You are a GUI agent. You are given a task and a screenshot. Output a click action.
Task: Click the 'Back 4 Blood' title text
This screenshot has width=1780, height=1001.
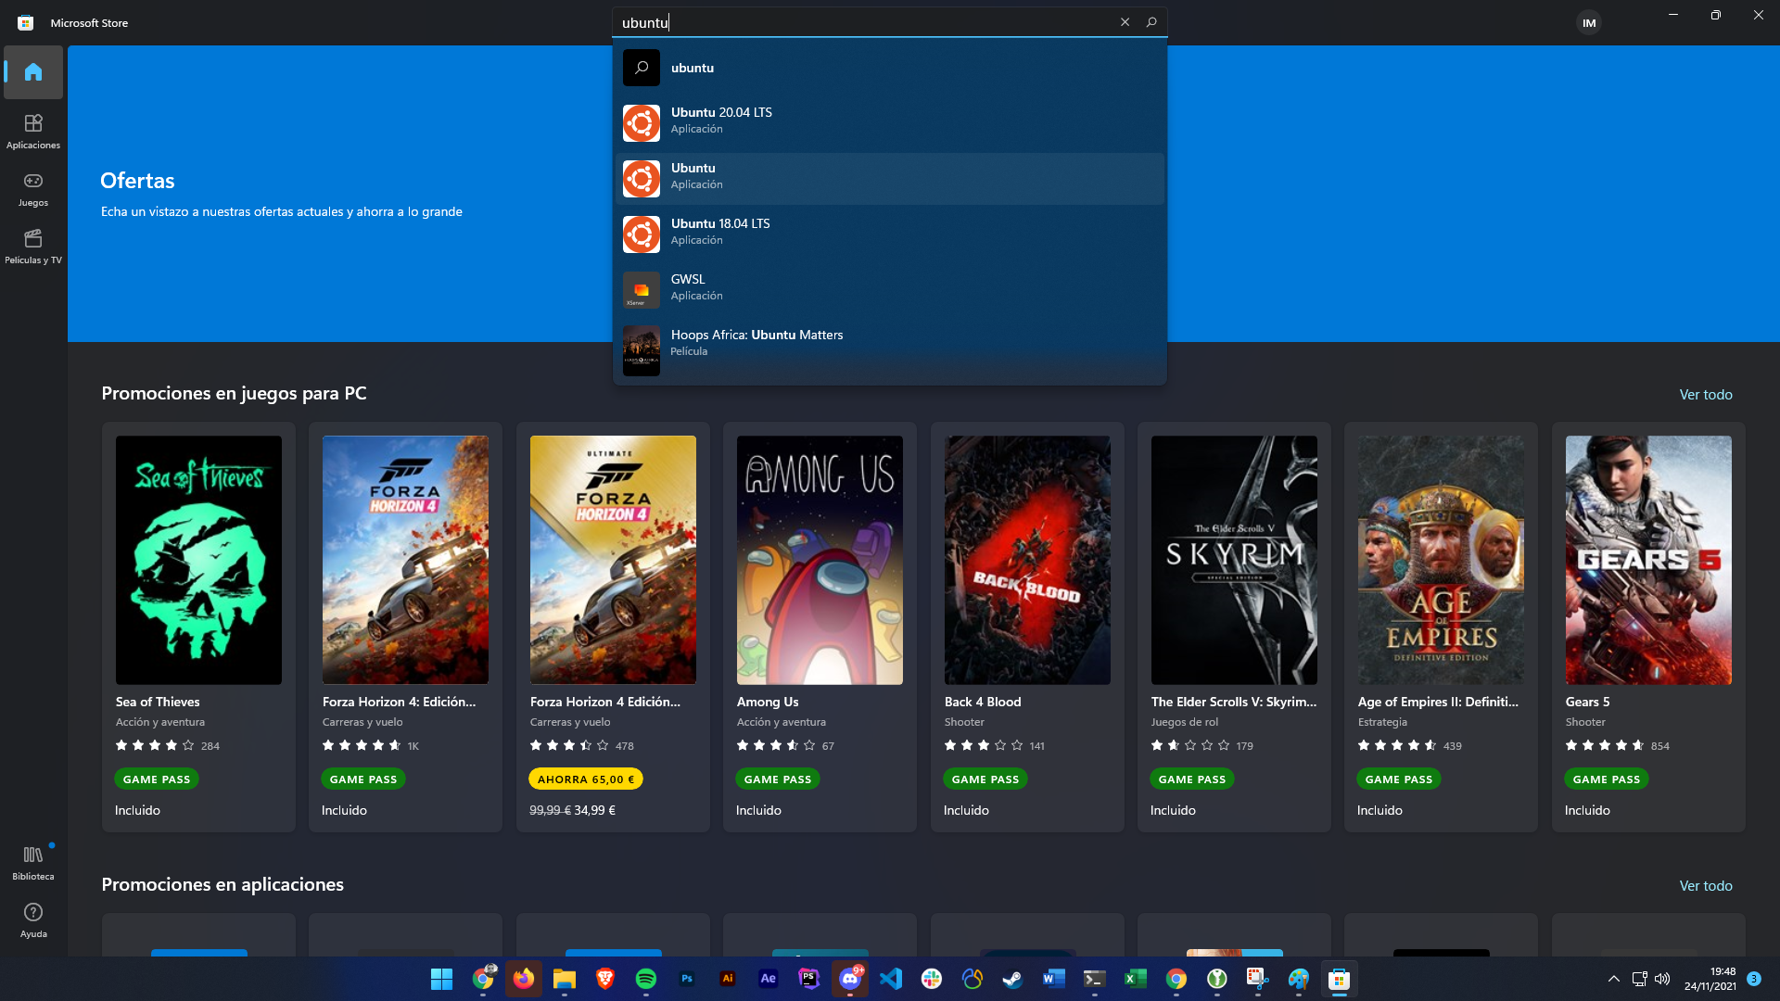click(983, 702)
